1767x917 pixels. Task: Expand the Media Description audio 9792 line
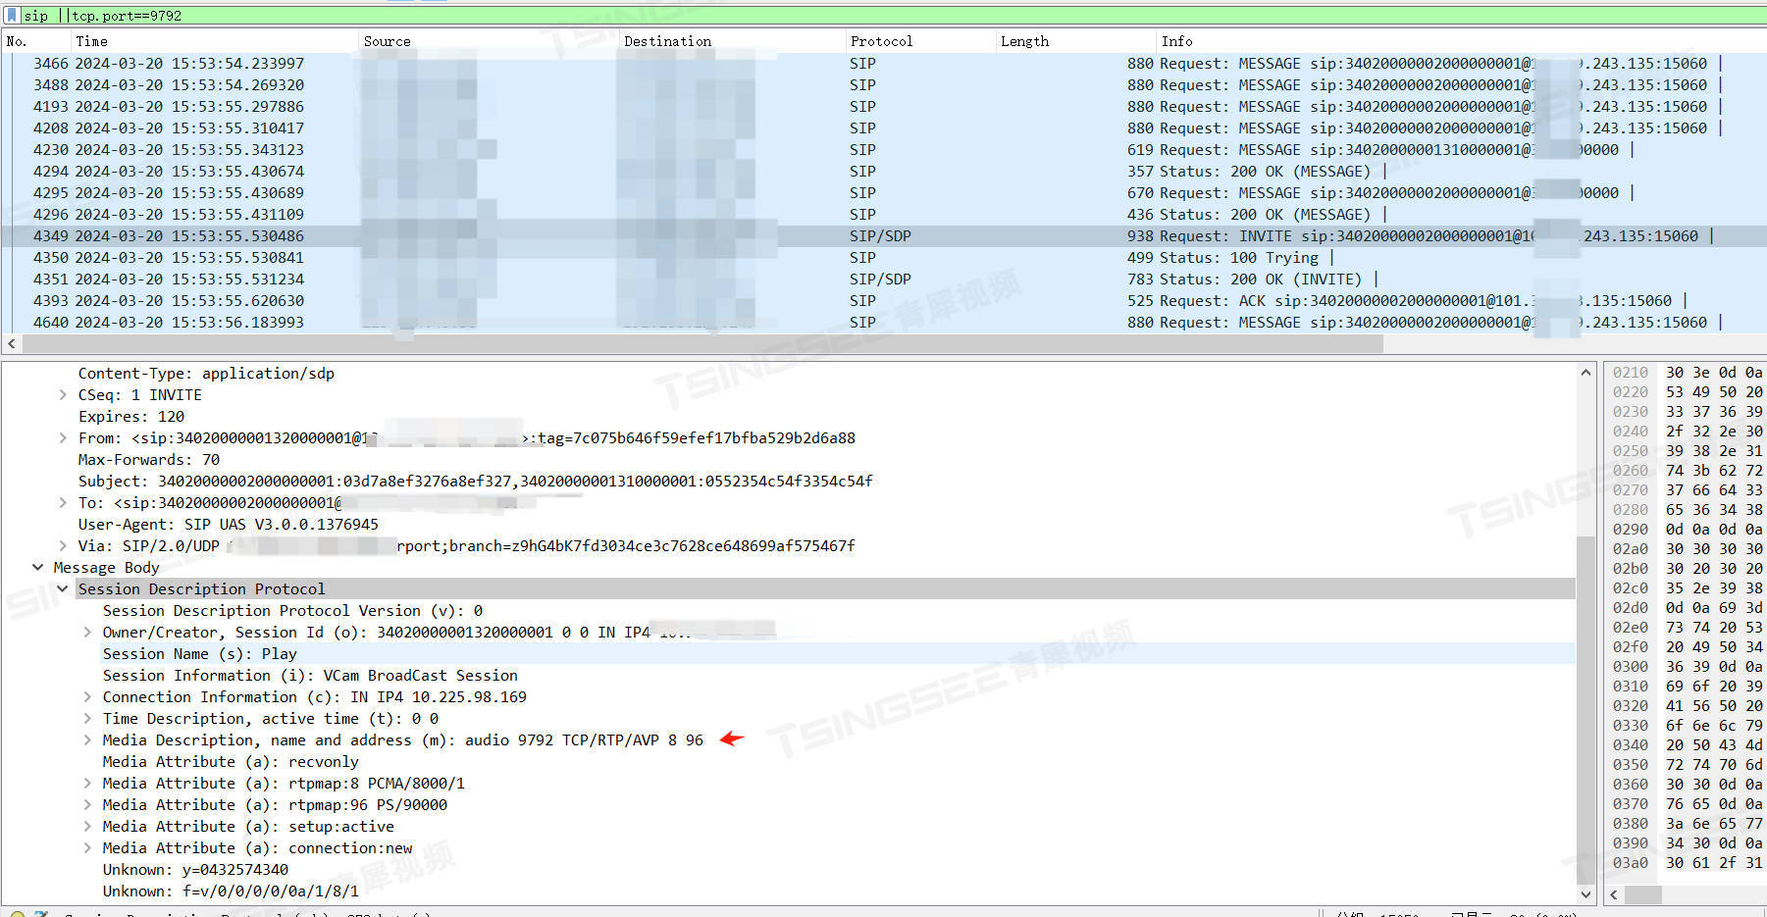tap(87, 740)
